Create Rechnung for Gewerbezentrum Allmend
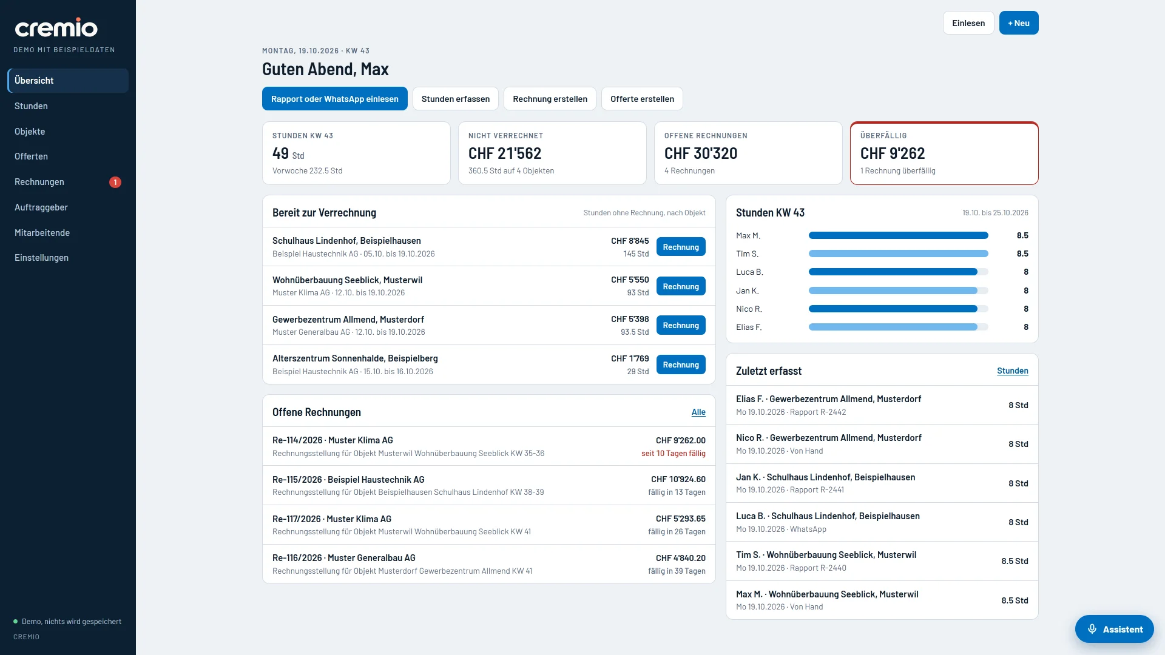 click(x=681, y=325)
